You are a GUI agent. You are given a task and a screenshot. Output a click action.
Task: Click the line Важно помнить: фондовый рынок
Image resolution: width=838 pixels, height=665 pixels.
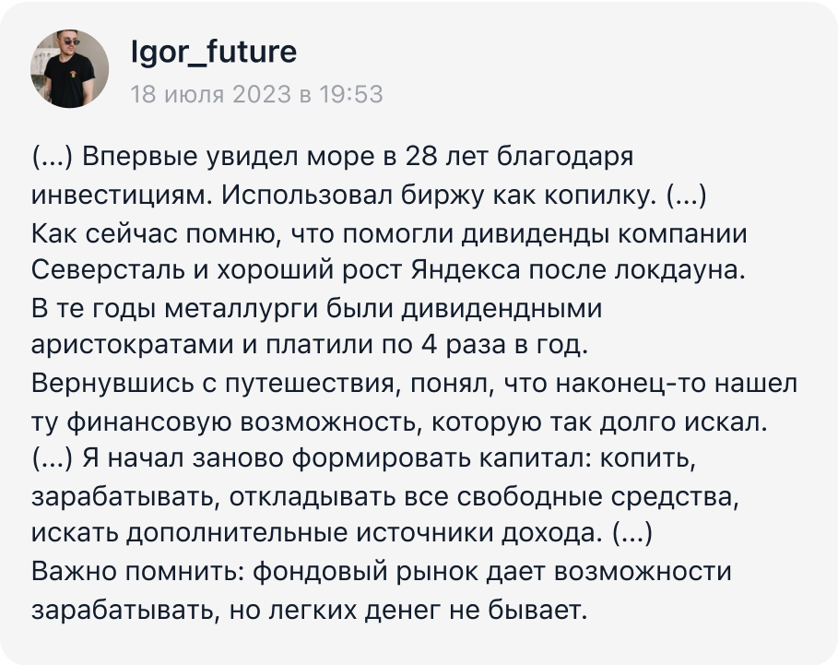tap(382, 572)
